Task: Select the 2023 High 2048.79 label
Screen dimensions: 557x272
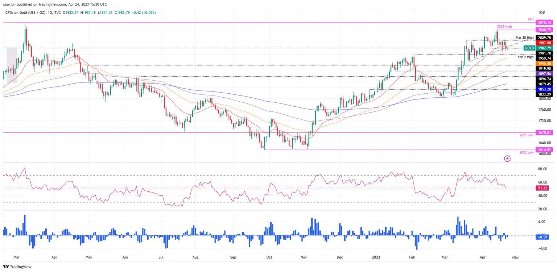Action: tap(544, 30)
